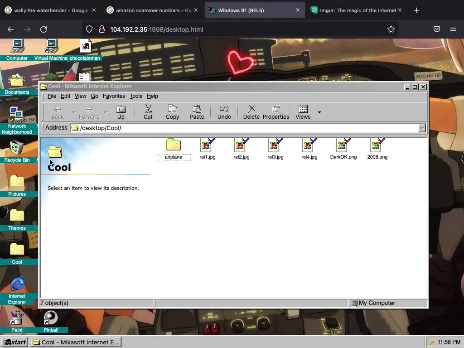The image size is (464, 348).
Task: Open a new browser tab
Action: tap(417, 10)
